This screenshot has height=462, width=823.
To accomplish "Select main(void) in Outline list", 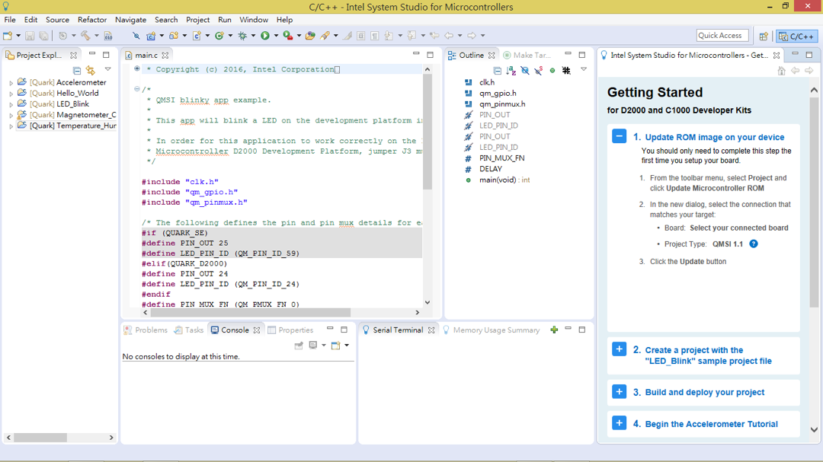I will click(x=504, y=180).
